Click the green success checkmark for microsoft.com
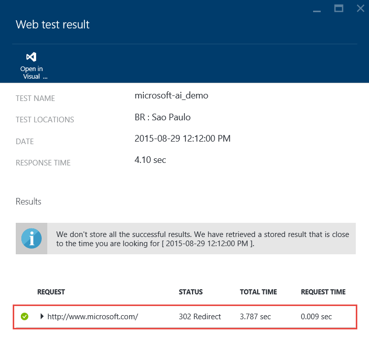 [24, 317]
